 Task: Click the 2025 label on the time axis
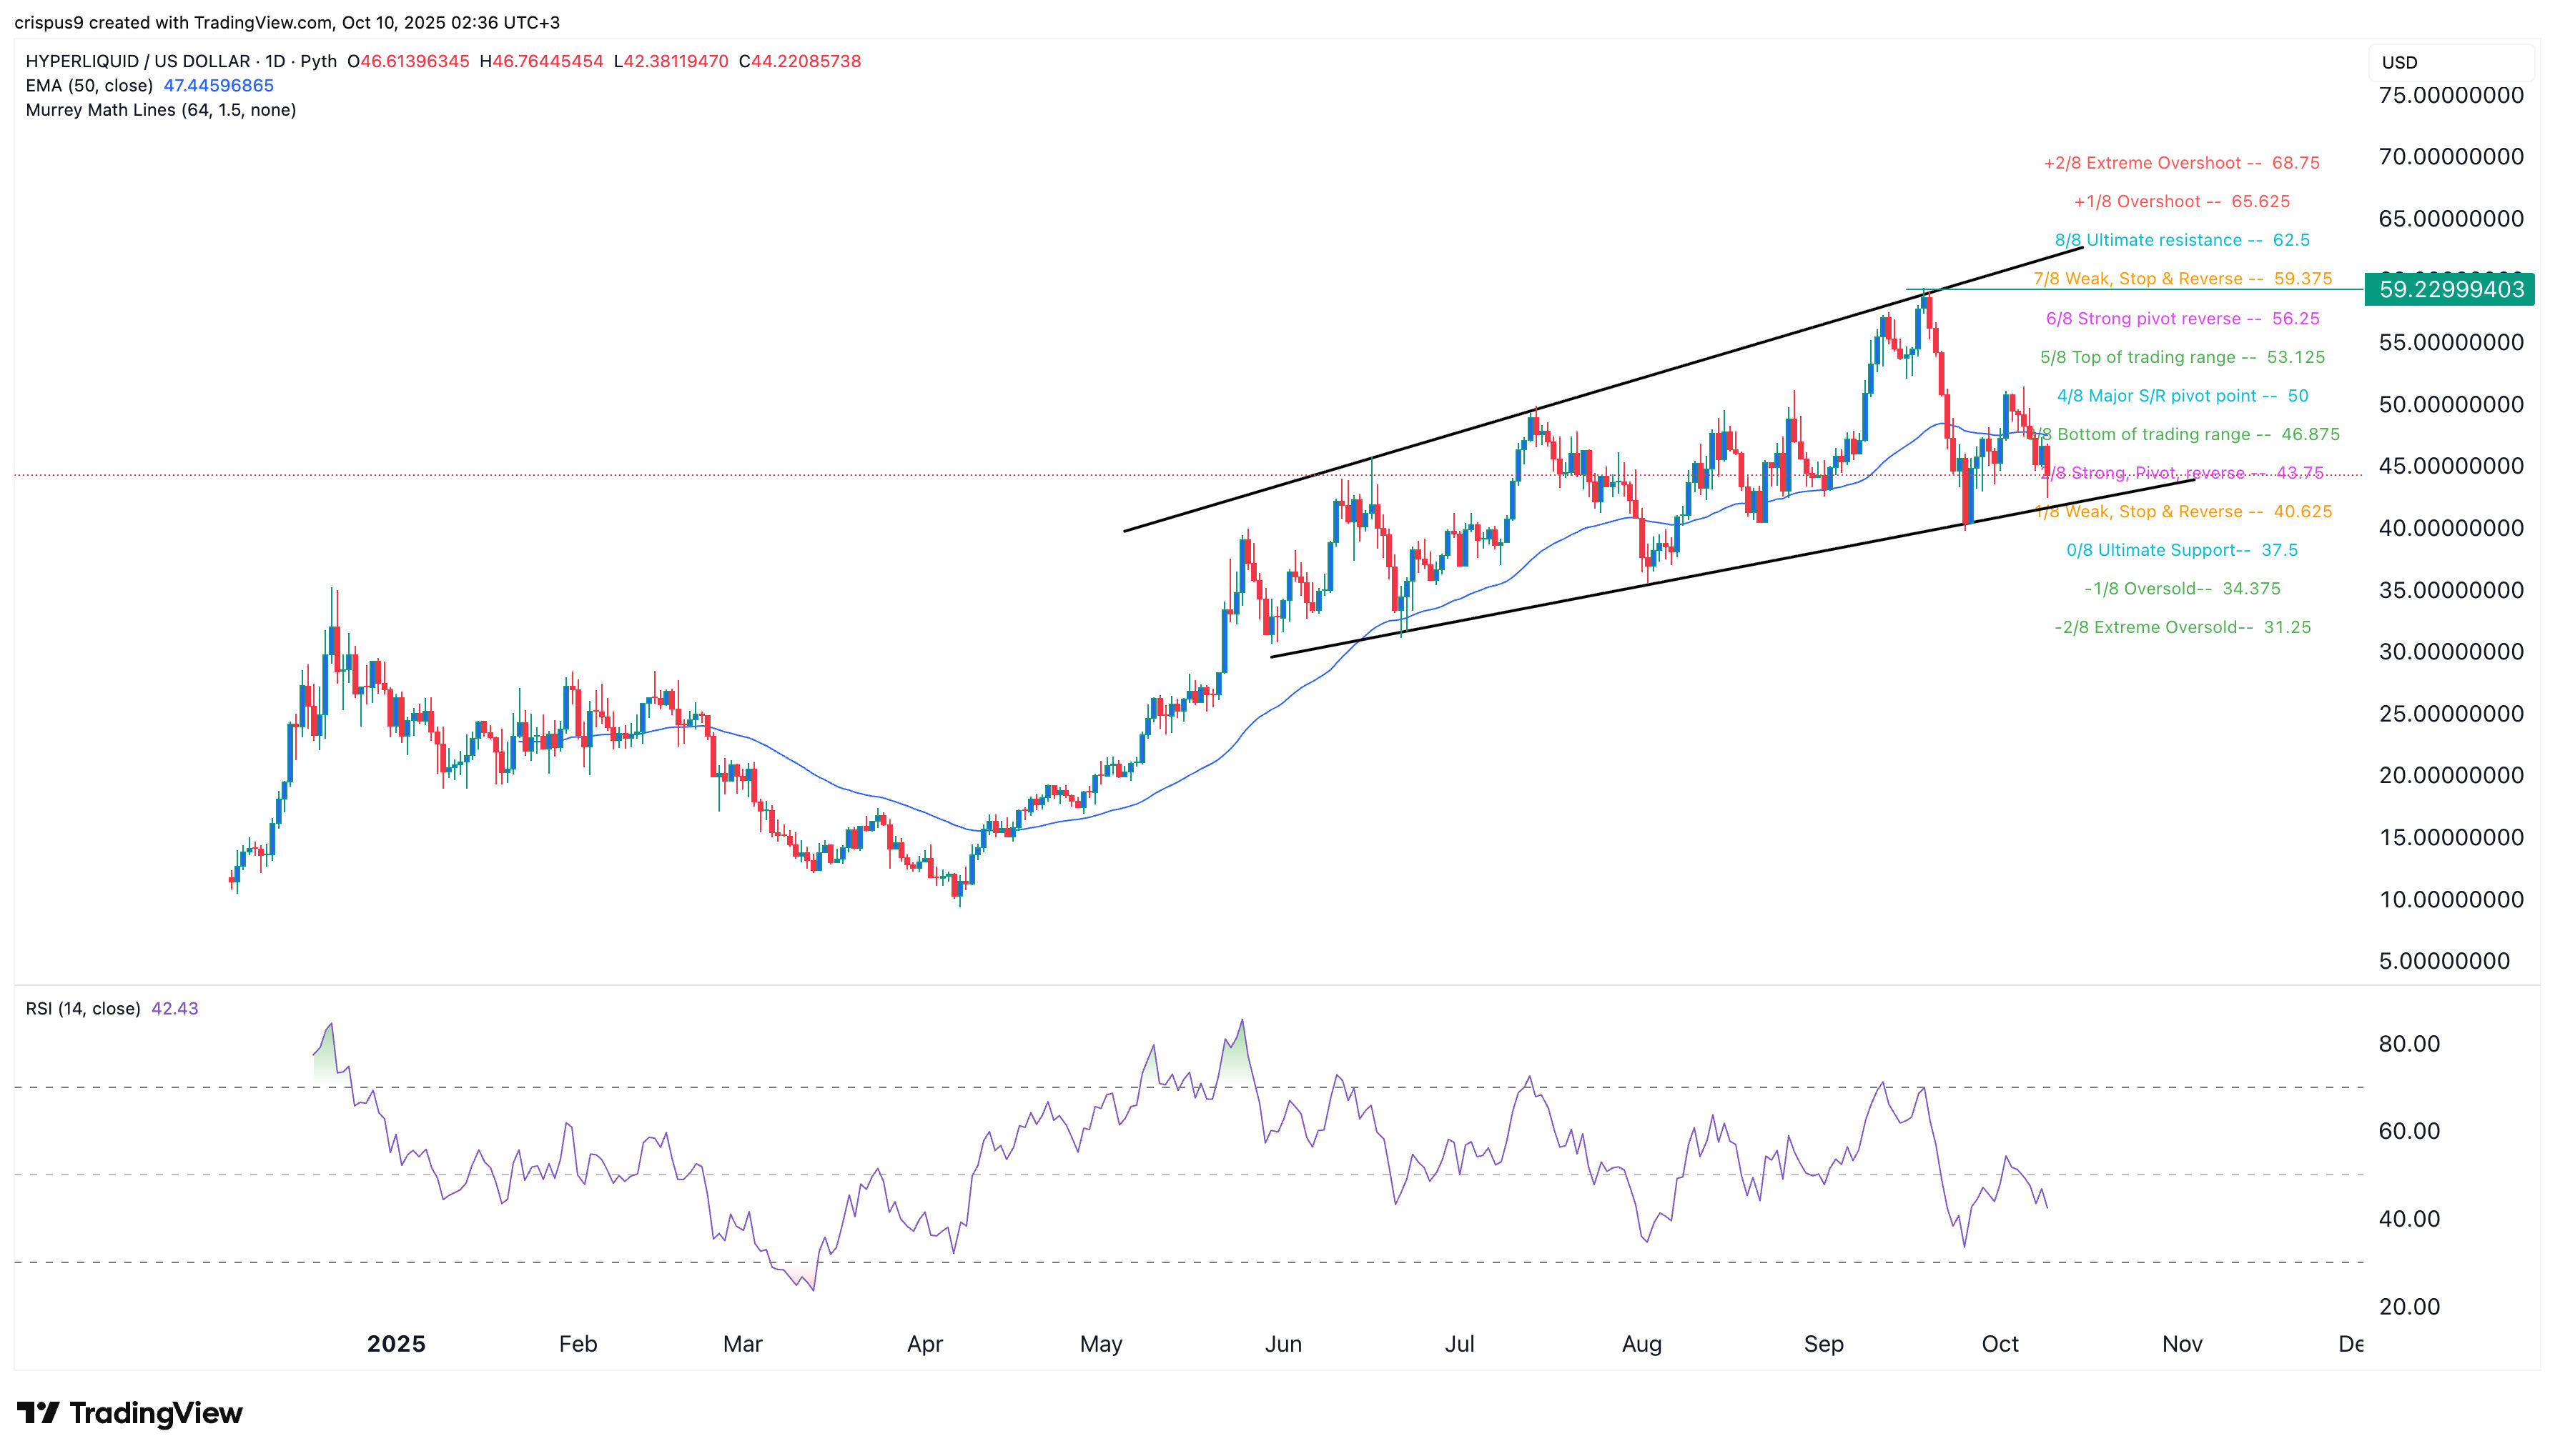point(396,1344)
